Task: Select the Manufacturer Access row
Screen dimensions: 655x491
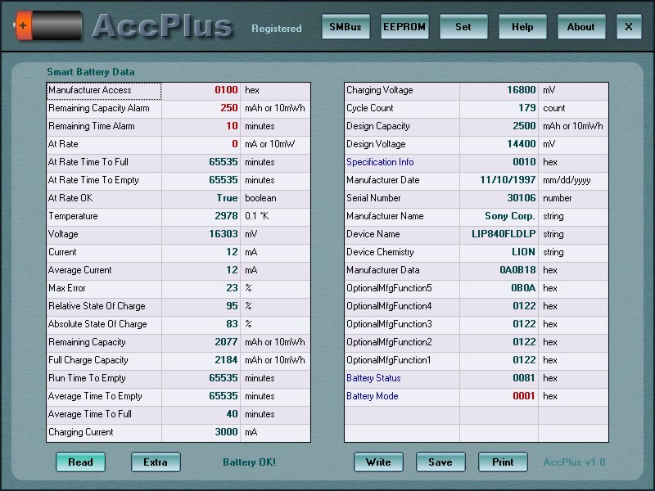Action: tap(178, 91)
